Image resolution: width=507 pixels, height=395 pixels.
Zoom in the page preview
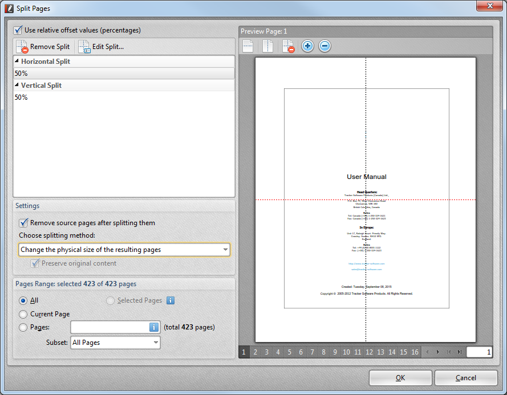click(x=307, y=46)
